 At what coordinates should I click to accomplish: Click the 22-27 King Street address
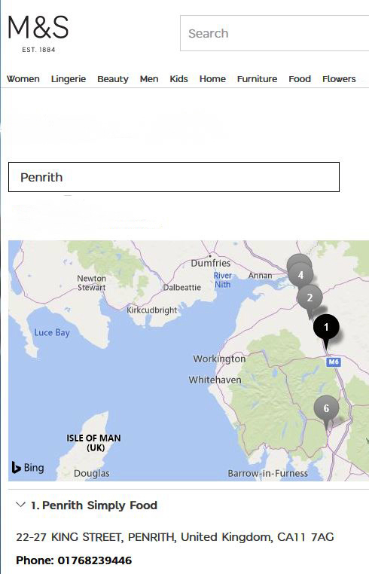(x=175, y=537)
